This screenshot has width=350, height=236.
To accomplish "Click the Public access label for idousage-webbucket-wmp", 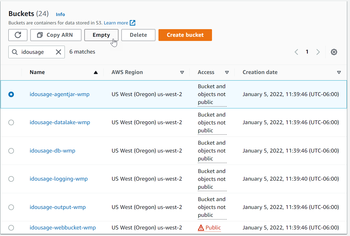I will (213, 228).
